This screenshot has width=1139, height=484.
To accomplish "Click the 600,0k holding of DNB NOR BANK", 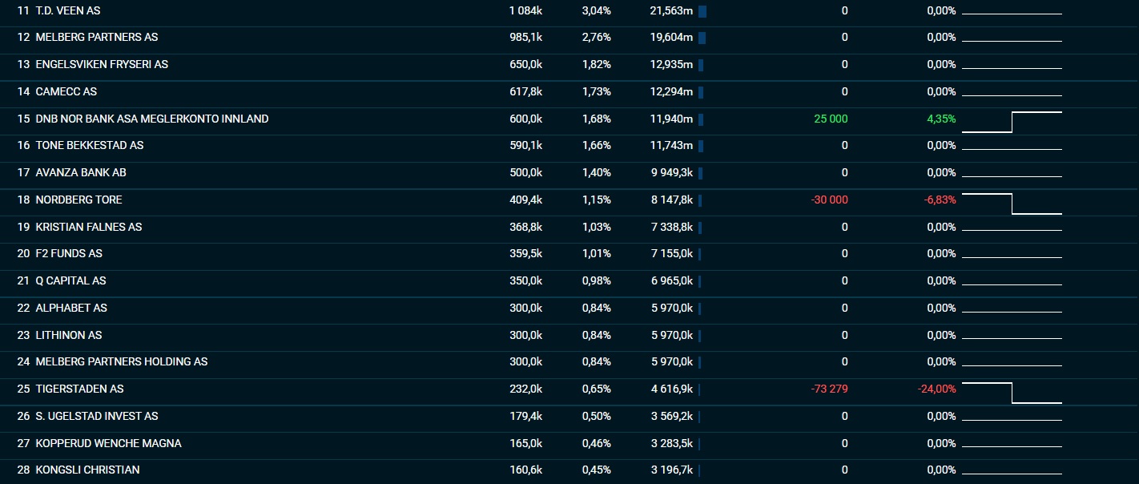I will [x=525, y=119].
